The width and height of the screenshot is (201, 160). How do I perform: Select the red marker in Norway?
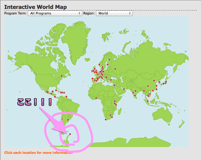pyautogui.click(x=99, y=65)
